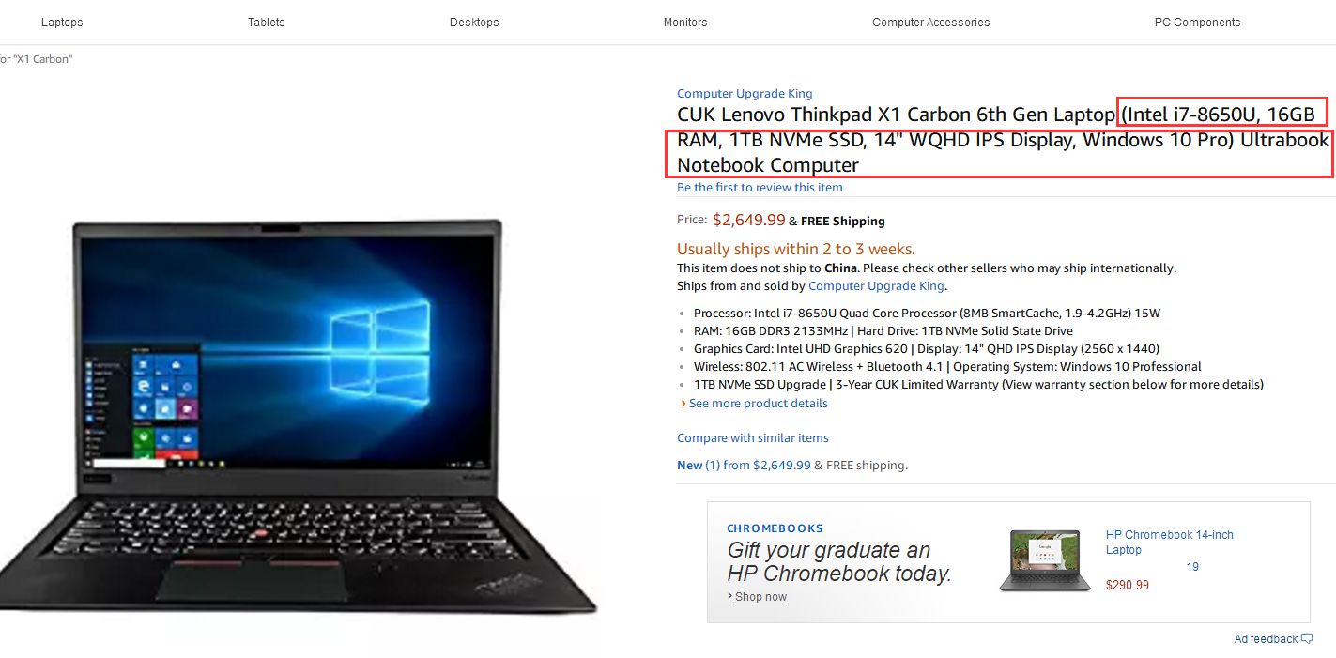Open the Laptops category
Viewport: 1336px width, 658px height.
coord(62,23)
